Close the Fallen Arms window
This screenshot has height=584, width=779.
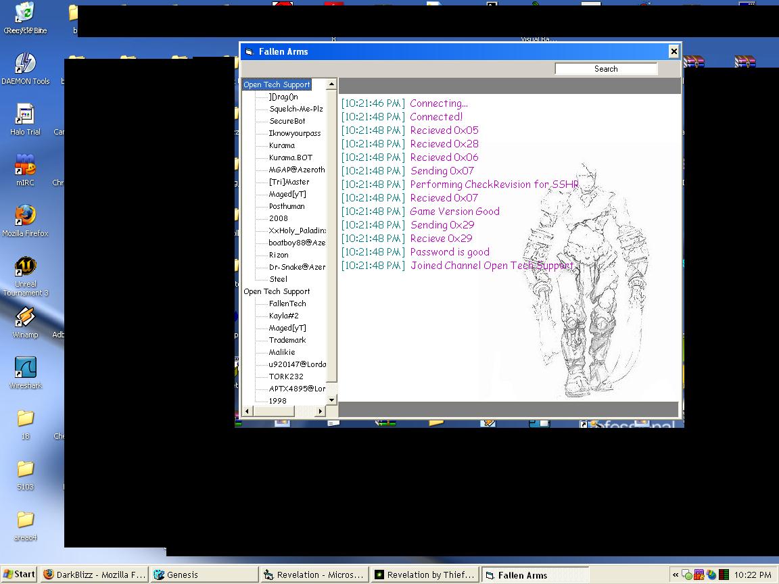tap(674, 51)
